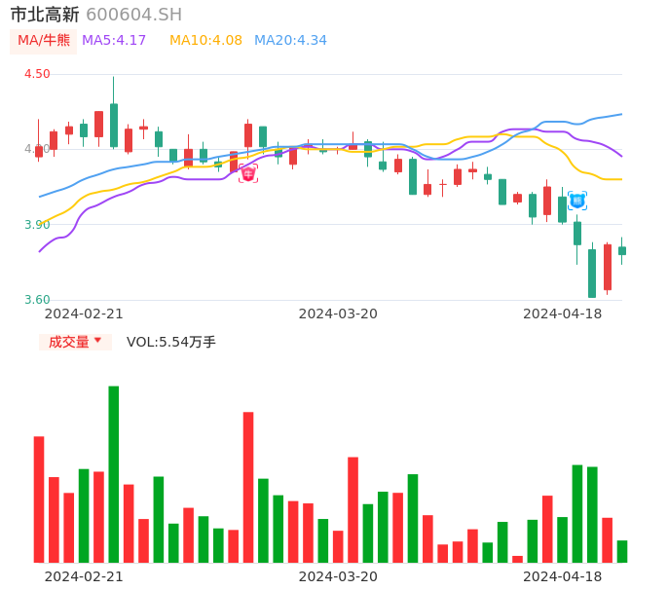Viewport: 668px width, 590px height.
Task: Click the 600604.SH ticker code
Action: pyautogui.click(x=133, y=15)
